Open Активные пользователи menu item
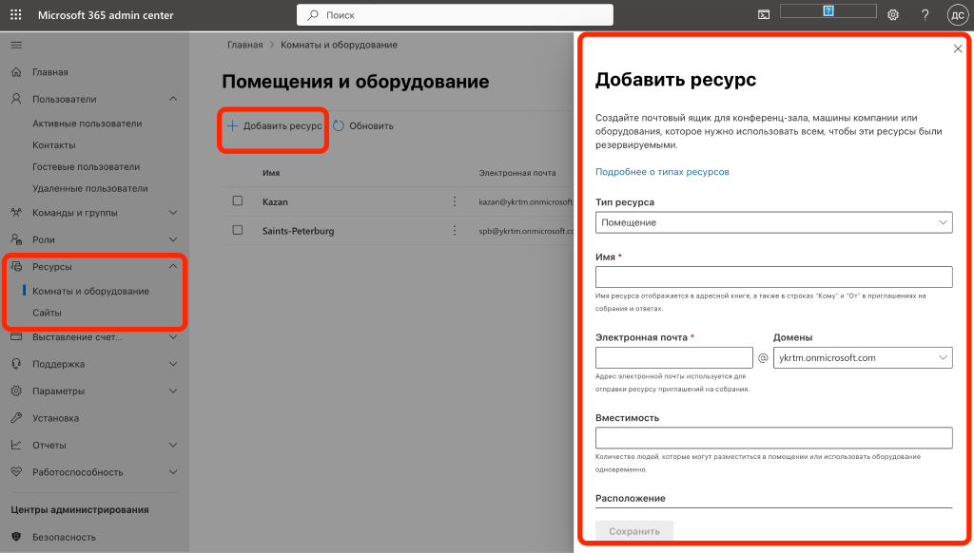The height and width of the screenshot is (553, 974). tap(87, 124)
